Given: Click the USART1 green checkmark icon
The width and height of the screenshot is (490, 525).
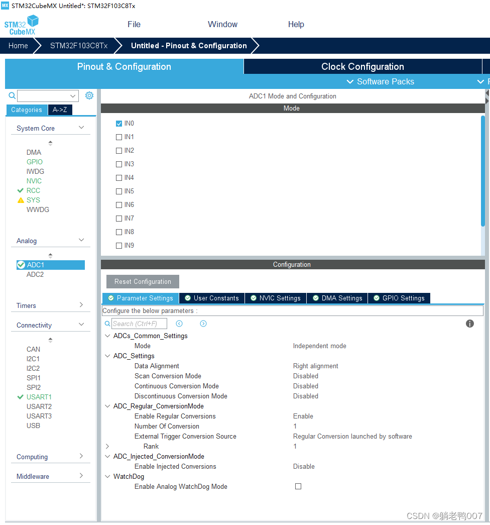Looking at the screenshot, I should coord(21,397).
